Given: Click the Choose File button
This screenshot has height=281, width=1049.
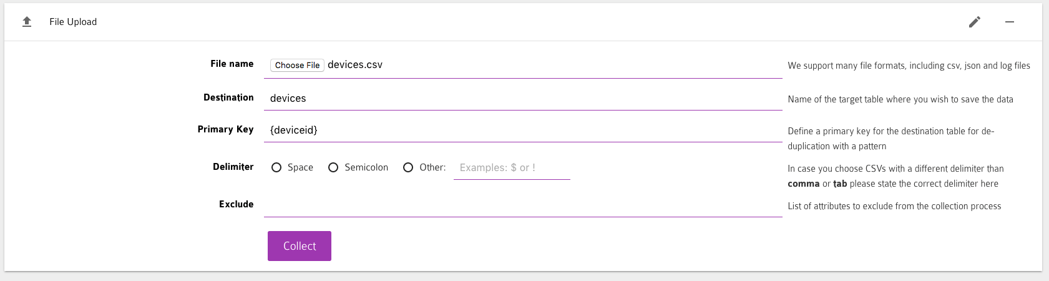Looking at the screenshot, I should 297,65.
